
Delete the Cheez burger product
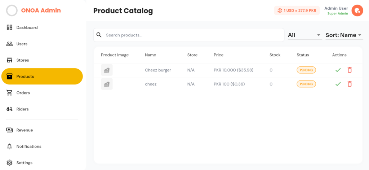tap(350, 70)
